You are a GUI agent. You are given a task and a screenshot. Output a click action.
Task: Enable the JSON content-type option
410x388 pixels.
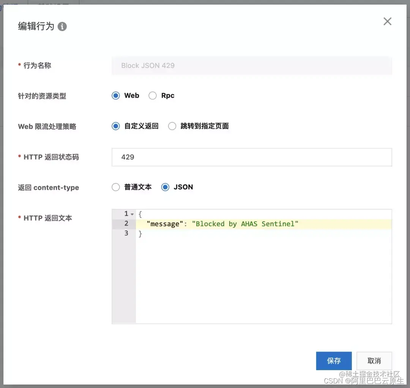[165, 187]
